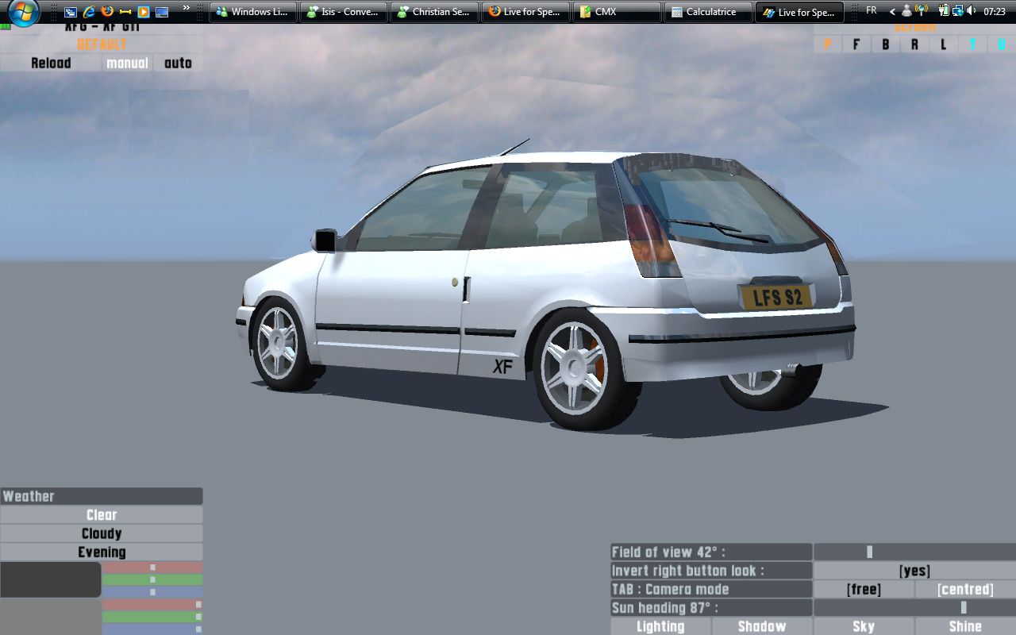1016x635 pixels.
Task: Switch reload mode to auto
Action: [x=178, y=63]
